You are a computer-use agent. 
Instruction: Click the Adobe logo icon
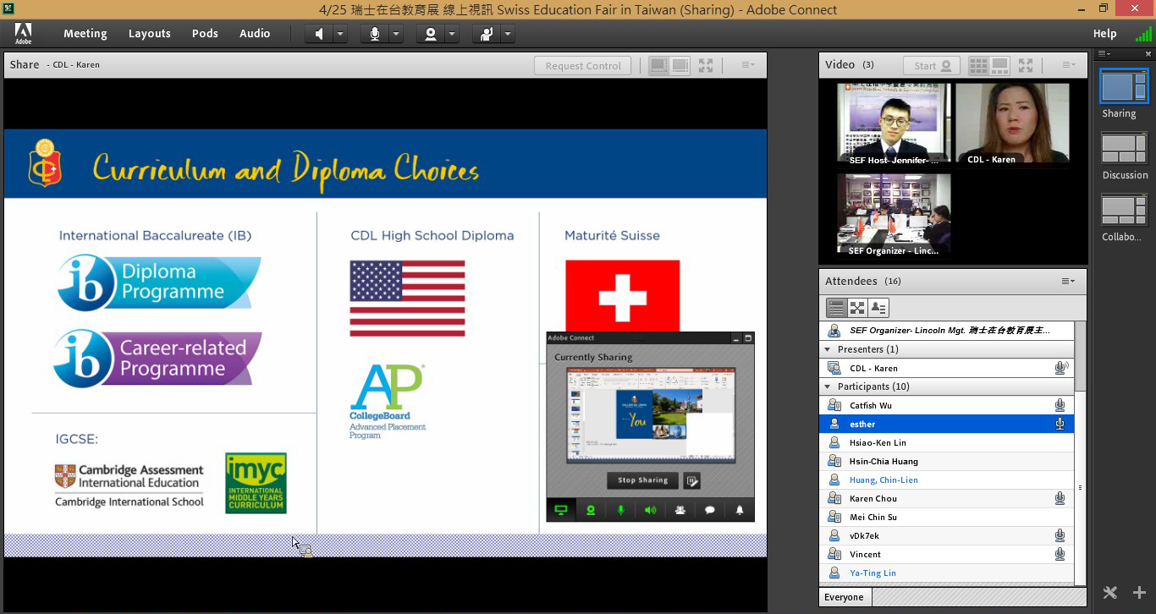tap(23, 34)
